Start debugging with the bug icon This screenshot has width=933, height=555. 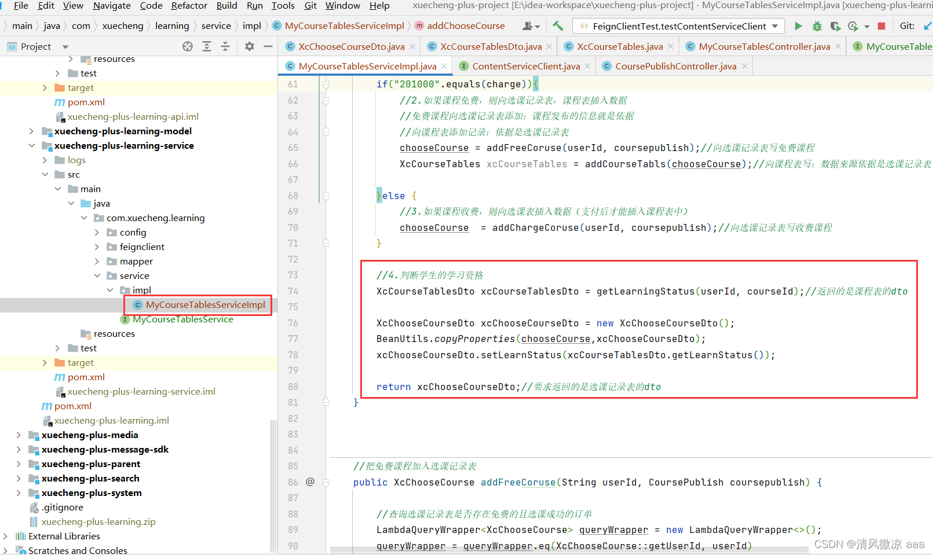click(x=817, y=26)
